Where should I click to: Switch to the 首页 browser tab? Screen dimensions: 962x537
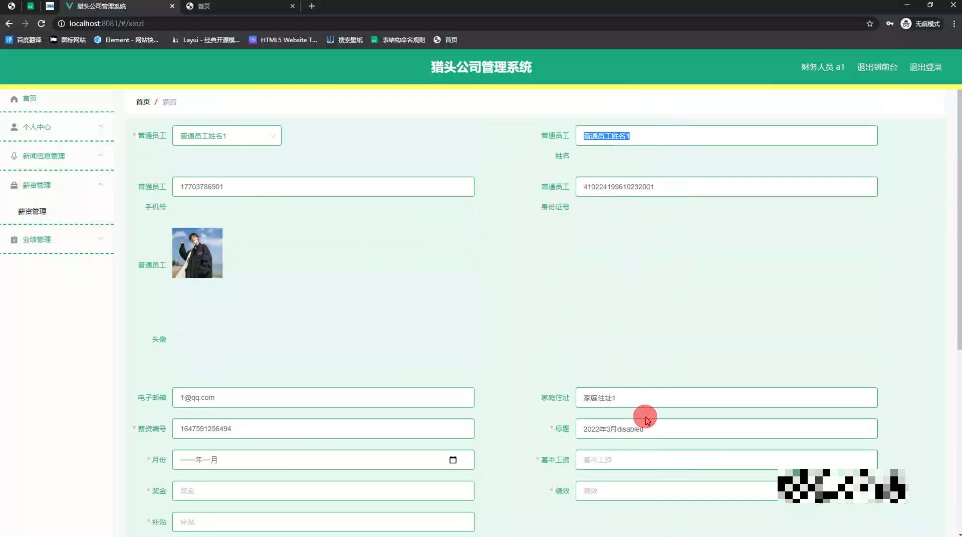241,6
